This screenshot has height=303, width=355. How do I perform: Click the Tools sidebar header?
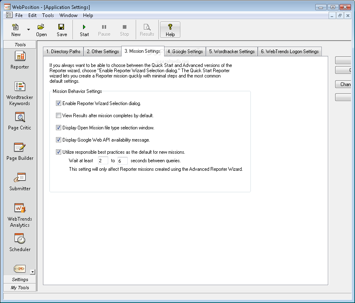click(x=20, y=45)
